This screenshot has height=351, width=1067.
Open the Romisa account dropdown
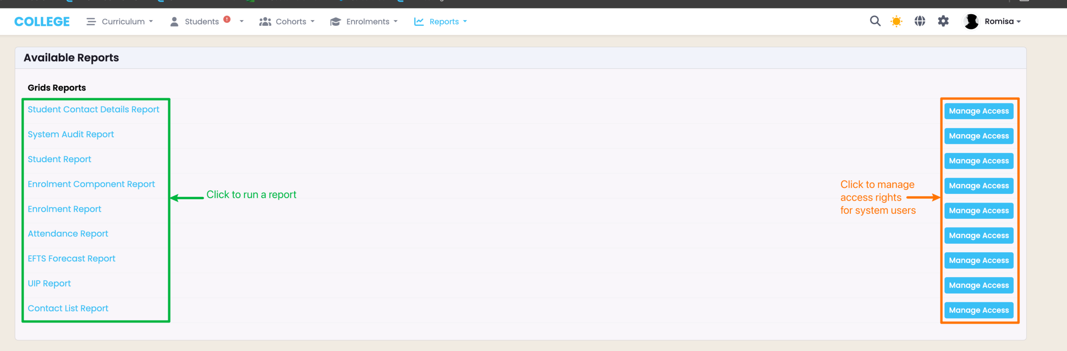[x=1003, y=21]
